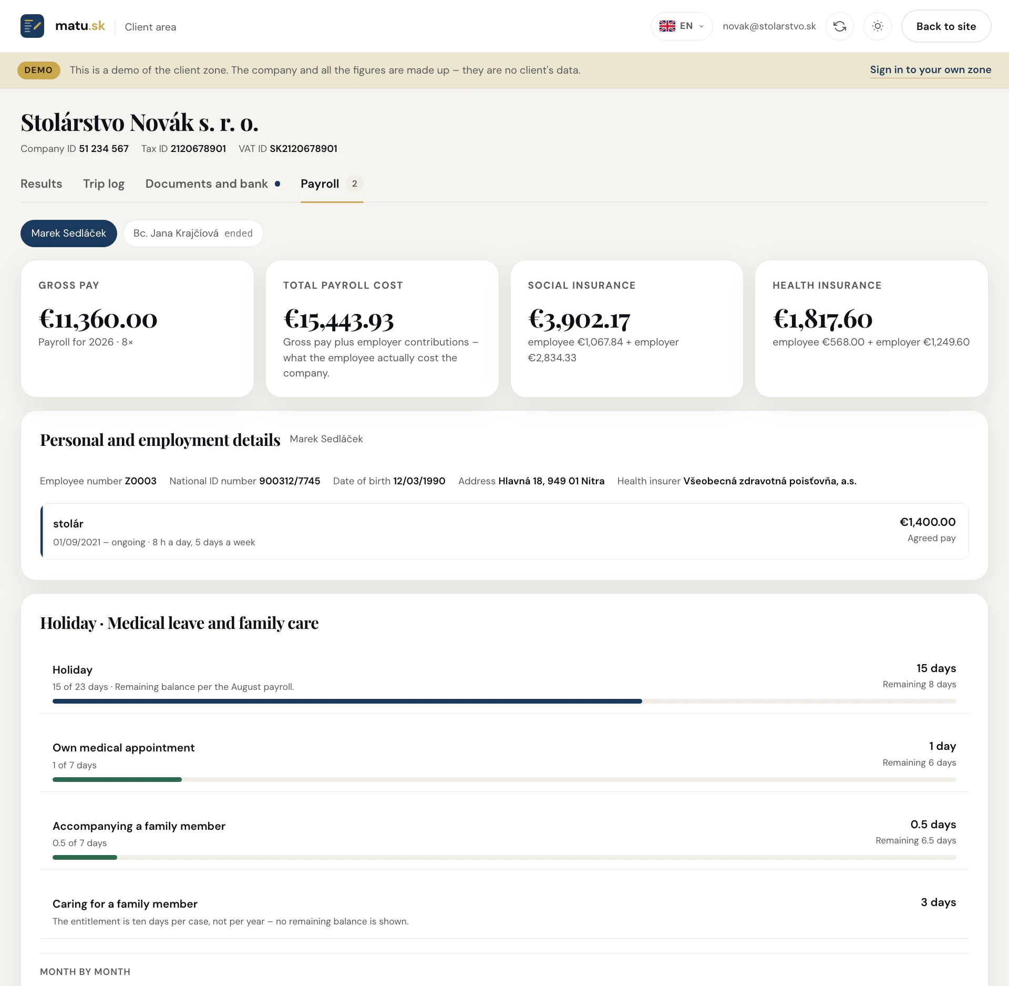Click the Holiday progress bar
The image size is (1009, 986).
[x=504, y=701]
